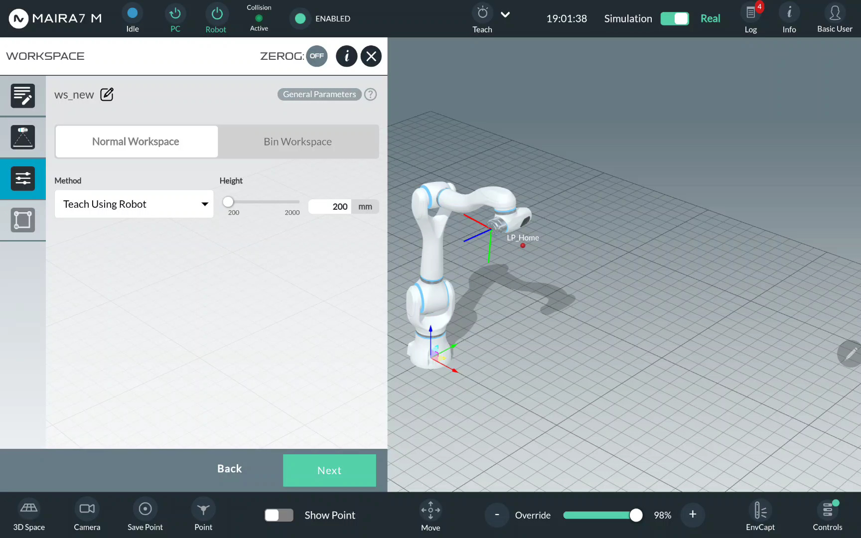Switch to Normal Workspace tab
The width and height of the screenshot is (861, 538).
click(136, 141)
